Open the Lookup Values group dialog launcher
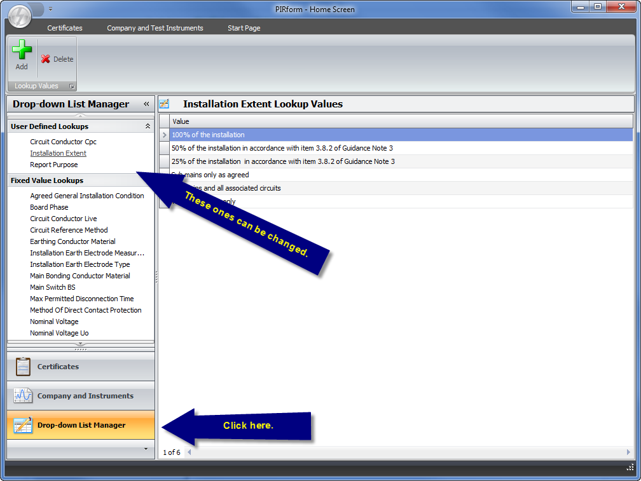 (x=72, y=86)
